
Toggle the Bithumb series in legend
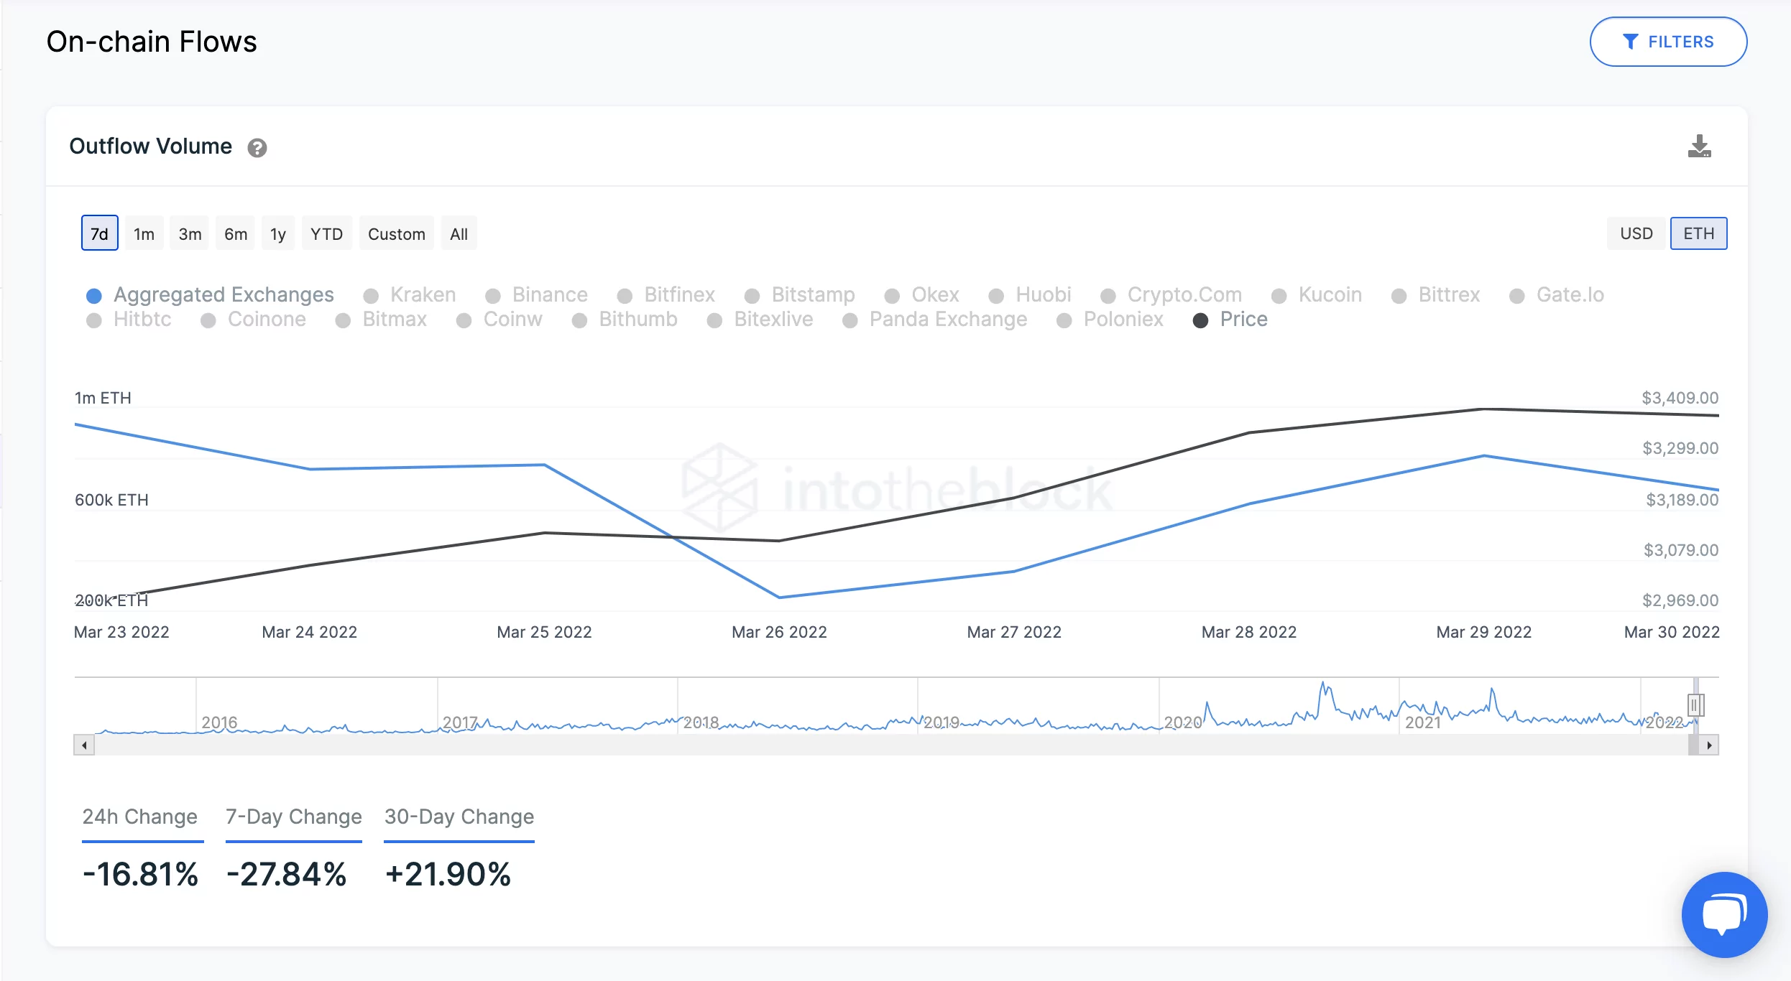click(625, 320)
